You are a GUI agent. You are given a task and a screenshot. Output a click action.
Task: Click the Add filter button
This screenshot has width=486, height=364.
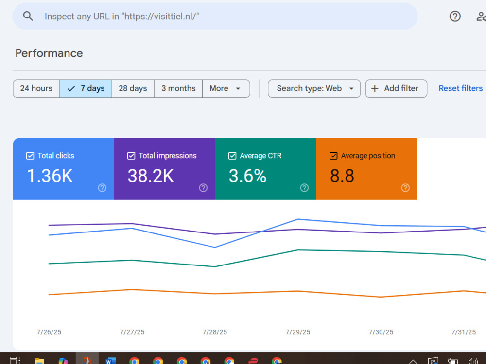[396, 88]
